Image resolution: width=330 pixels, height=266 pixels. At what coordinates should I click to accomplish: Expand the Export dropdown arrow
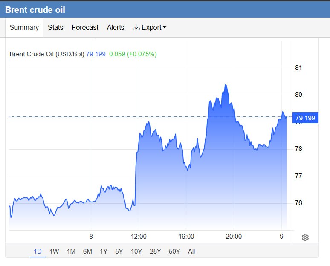coord(165,27)
